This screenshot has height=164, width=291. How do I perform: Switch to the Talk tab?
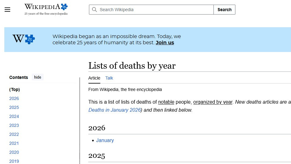109,78
